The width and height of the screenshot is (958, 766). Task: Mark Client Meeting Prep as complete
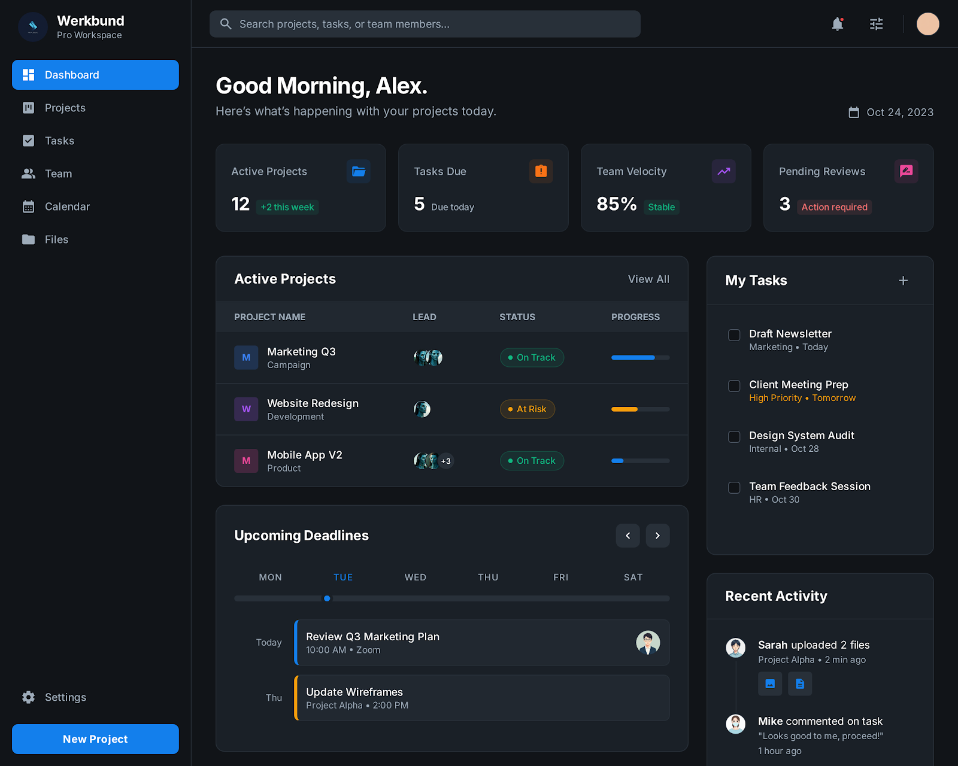point(734,386)
